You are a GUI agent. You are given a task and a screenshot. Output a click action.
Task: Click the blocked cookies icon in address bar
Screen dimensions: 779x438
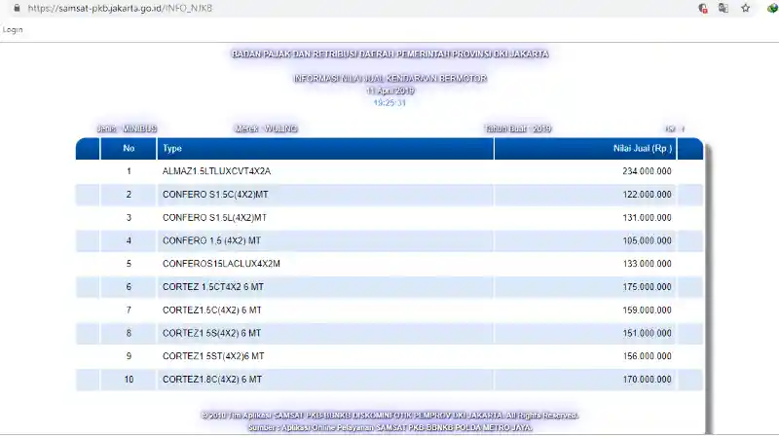pos(702,8)
